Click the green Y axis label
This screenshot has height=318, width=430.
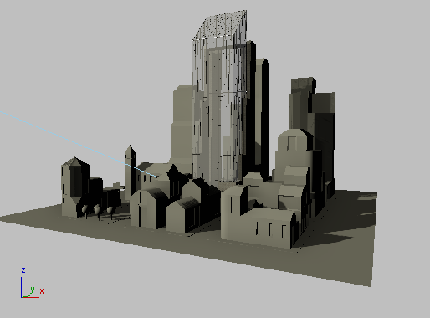point(33,290)
